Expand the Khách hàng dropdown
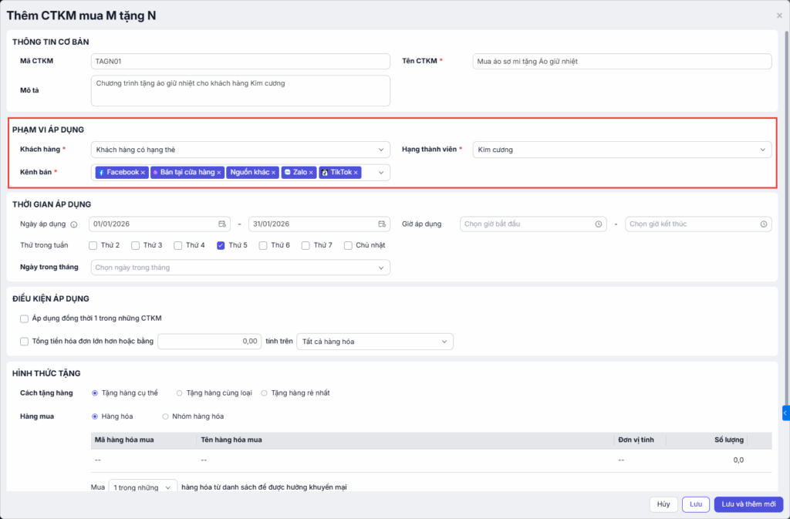 coord(240,150)
